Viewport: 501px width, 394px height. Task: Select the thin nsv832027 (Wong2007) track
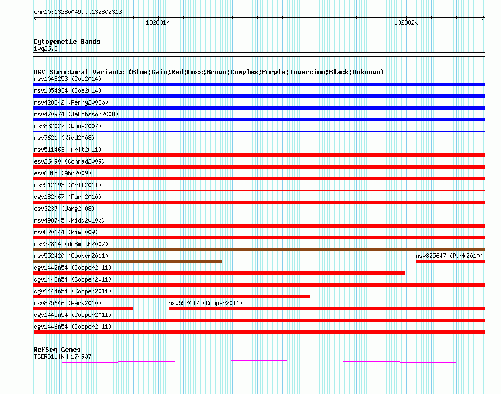pos(259,131)
